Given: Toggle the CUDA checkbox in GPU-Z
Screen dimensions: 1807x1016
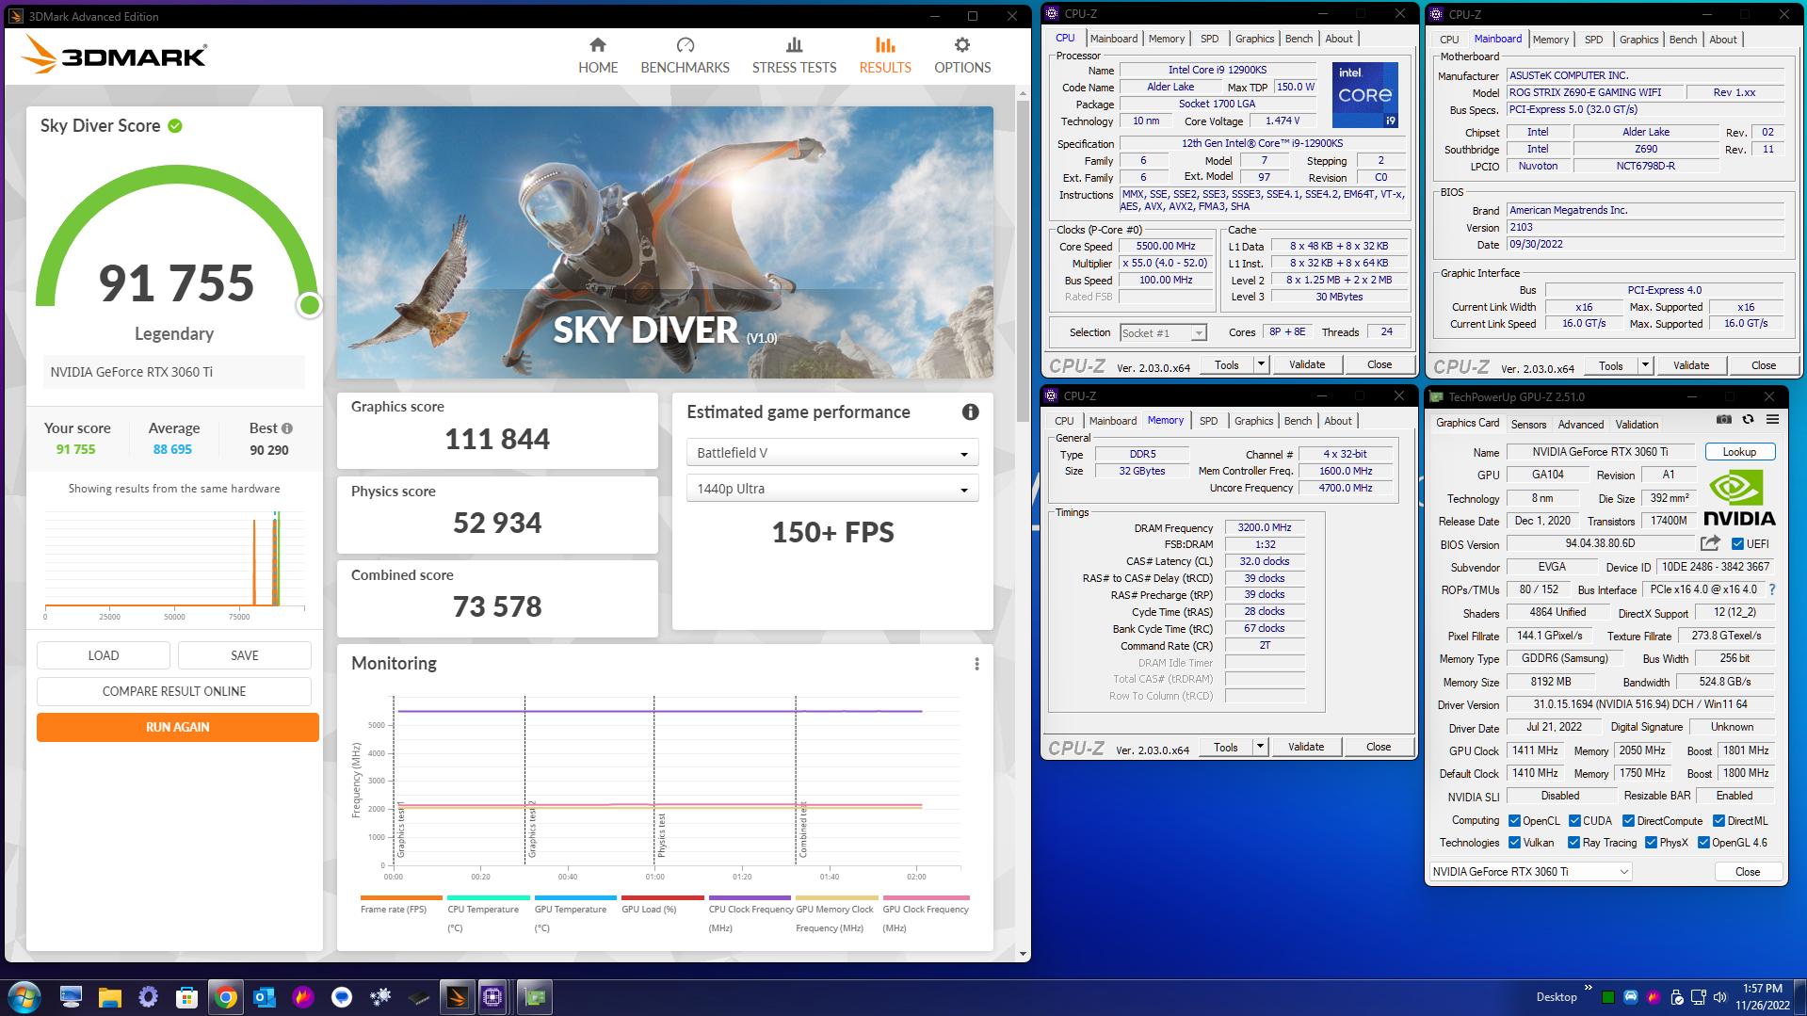Looking at the screenshot, I should pos(1574,821).
